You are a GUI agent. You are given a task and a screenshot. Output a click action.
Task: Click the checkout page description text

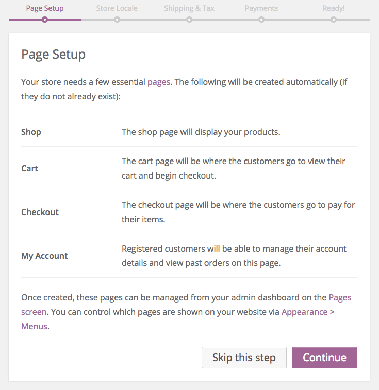click(238, 212)
